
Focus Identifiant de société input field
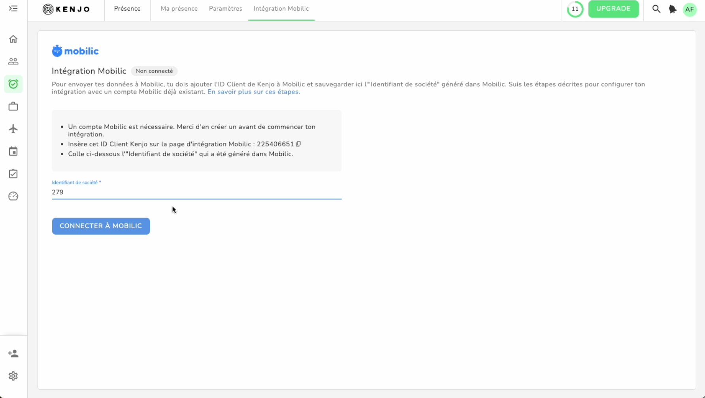pos(196,192)
